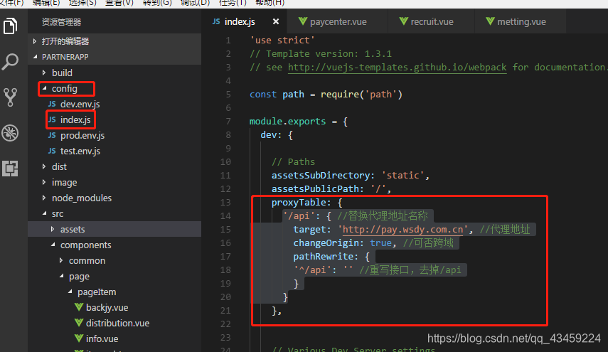Click the proxyTable key on line 13
This screenshot has width=608, height=352.
coord(299,203)
